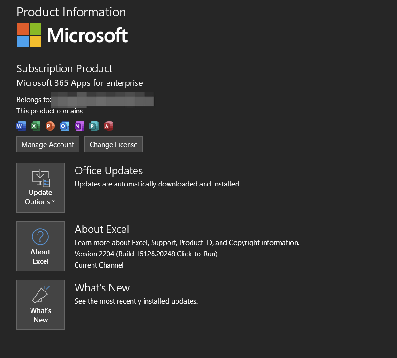Click the Access app icon
Screen dimensions: 397x358
point(108,126)
